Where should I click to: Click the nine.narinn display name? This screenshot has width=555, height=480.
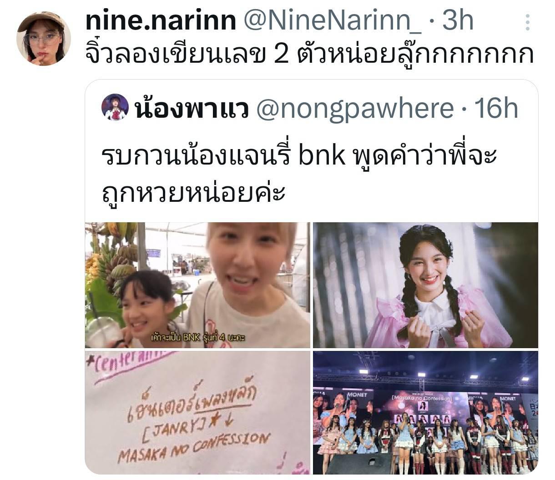pyautogui.click(x=161, y=20)
